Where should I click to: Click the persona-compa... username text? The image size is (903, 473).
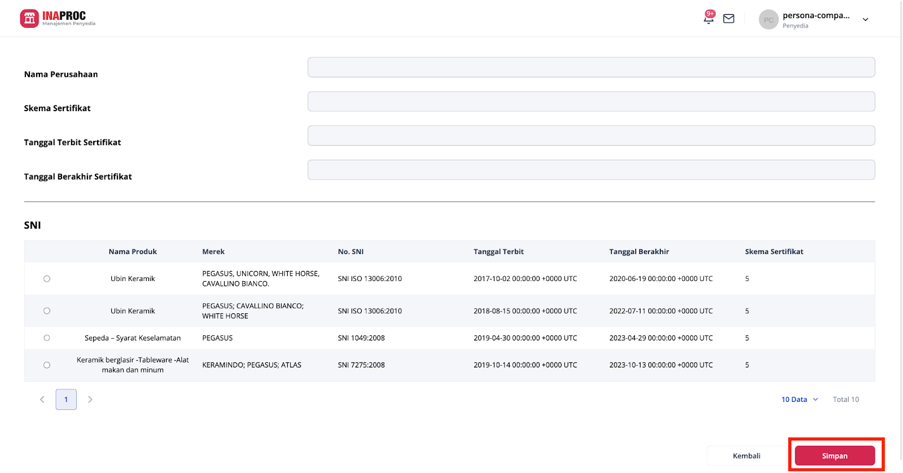tap(816, 16)
